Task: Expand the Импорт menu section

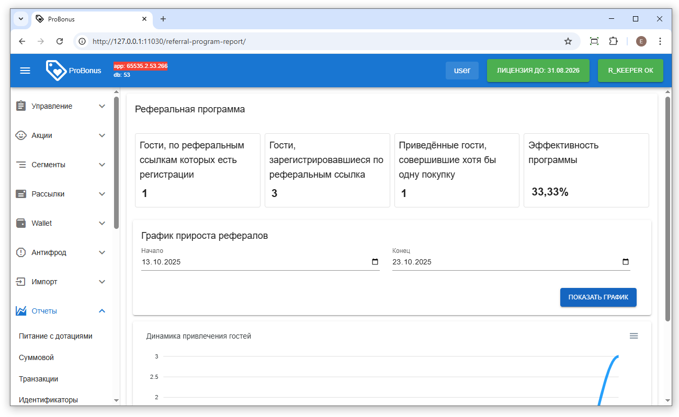Action: (102, 282)
